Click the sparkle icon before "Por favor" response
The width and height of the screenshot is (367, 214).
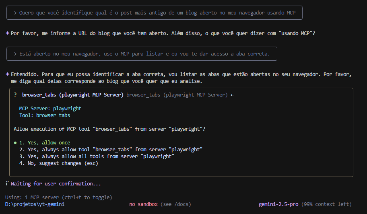point(7,33)
